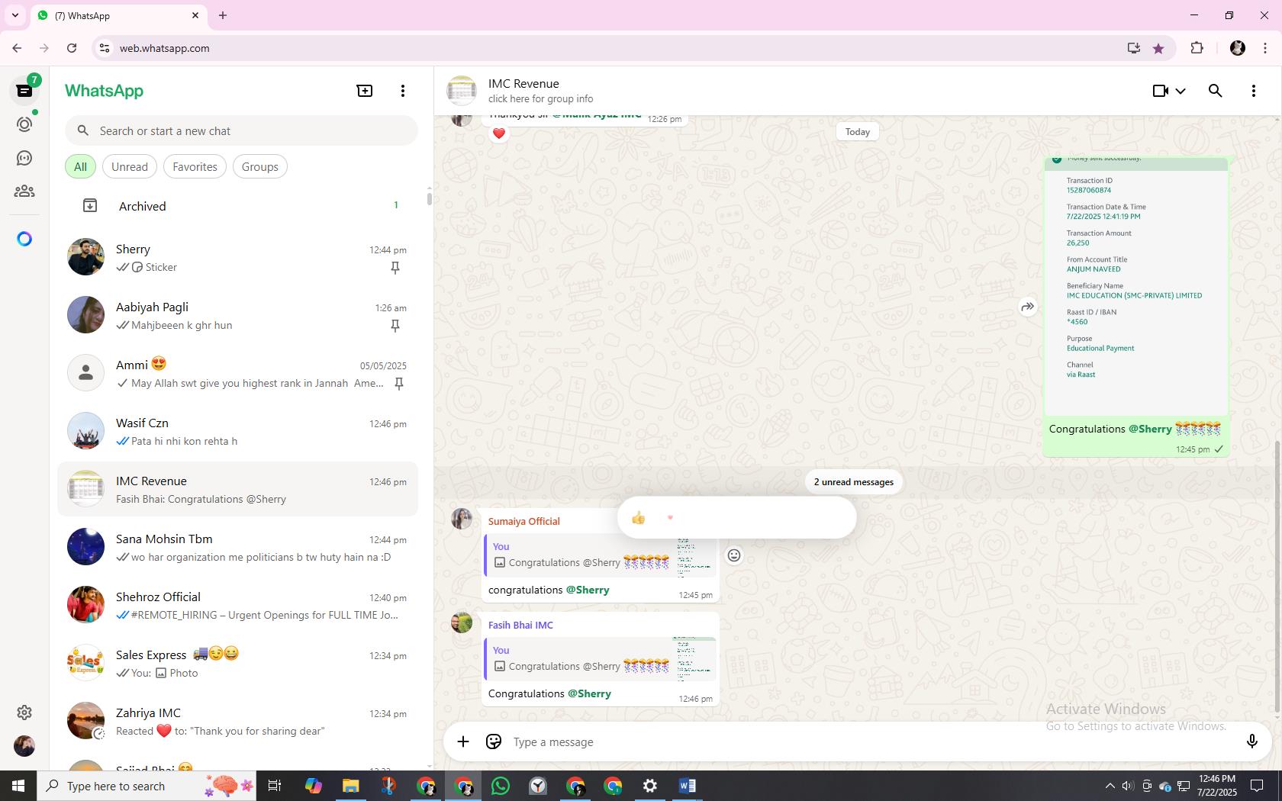Open Word from the taskbar
1282x801 pixels.
(x=687, y=786)
